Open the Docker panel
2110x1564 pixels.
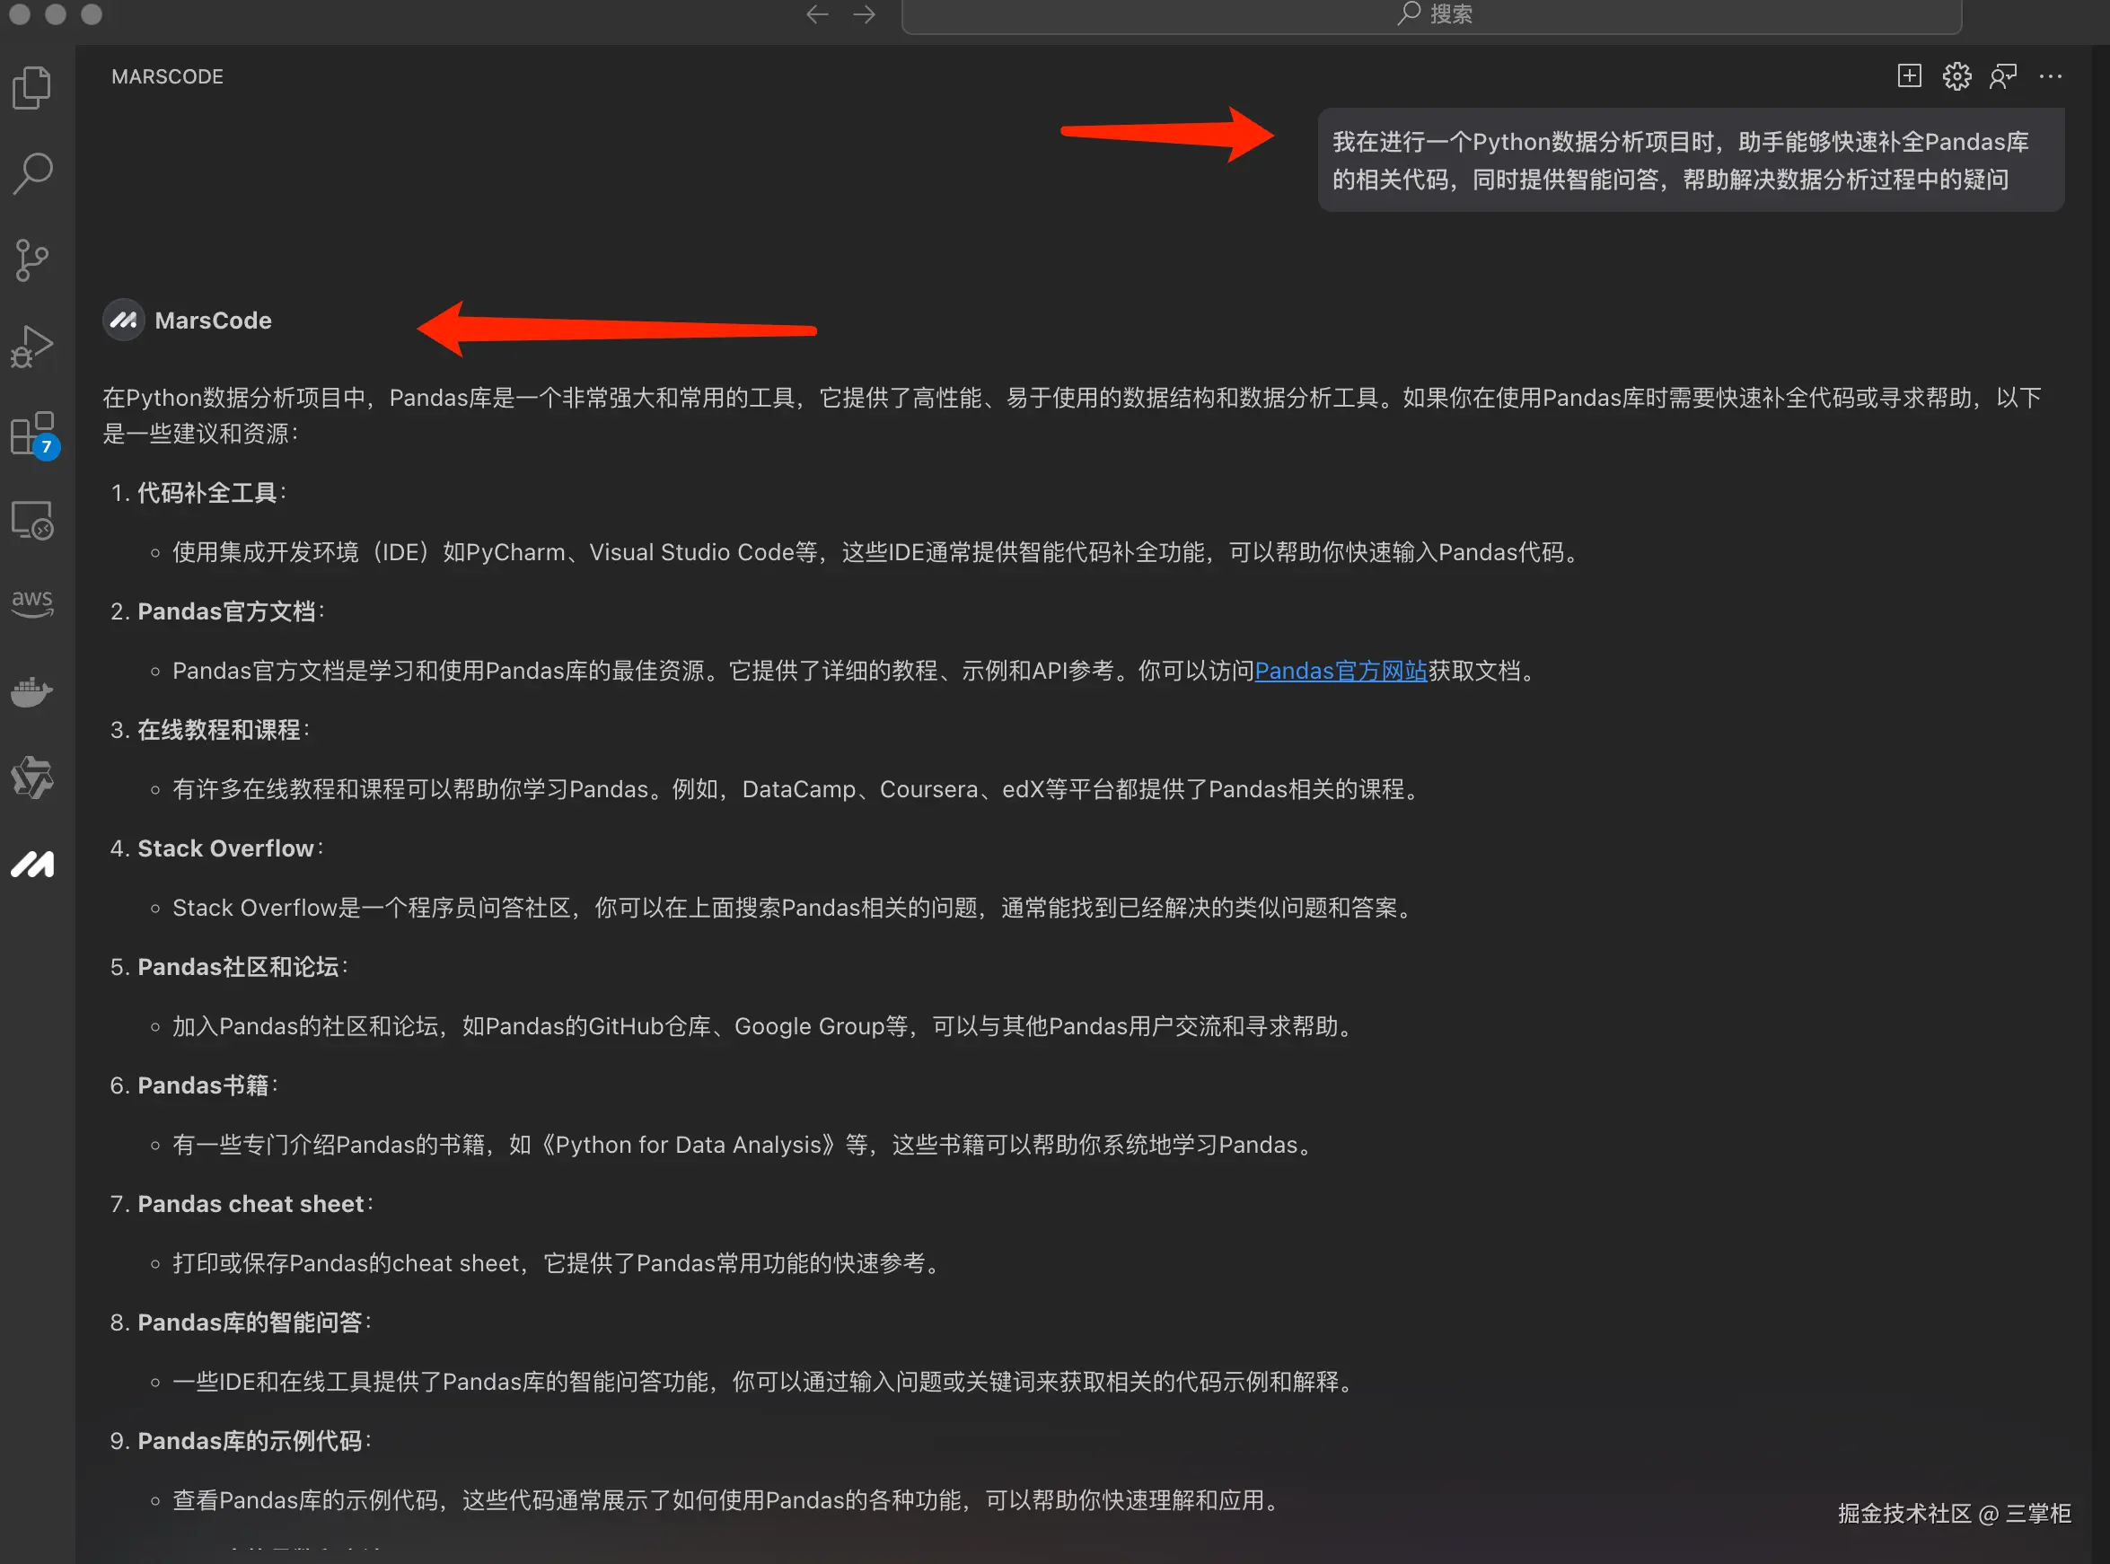[x=32, y=691]
